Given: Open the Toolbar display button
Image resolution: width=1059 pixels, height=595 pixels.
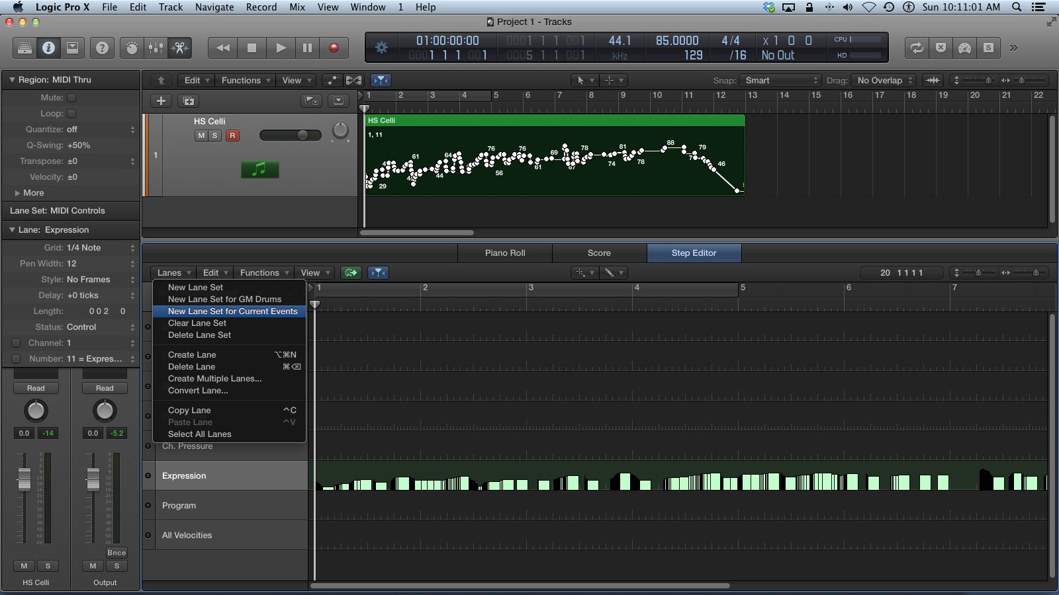Looking at the screenshot, I should click(72, 48).
